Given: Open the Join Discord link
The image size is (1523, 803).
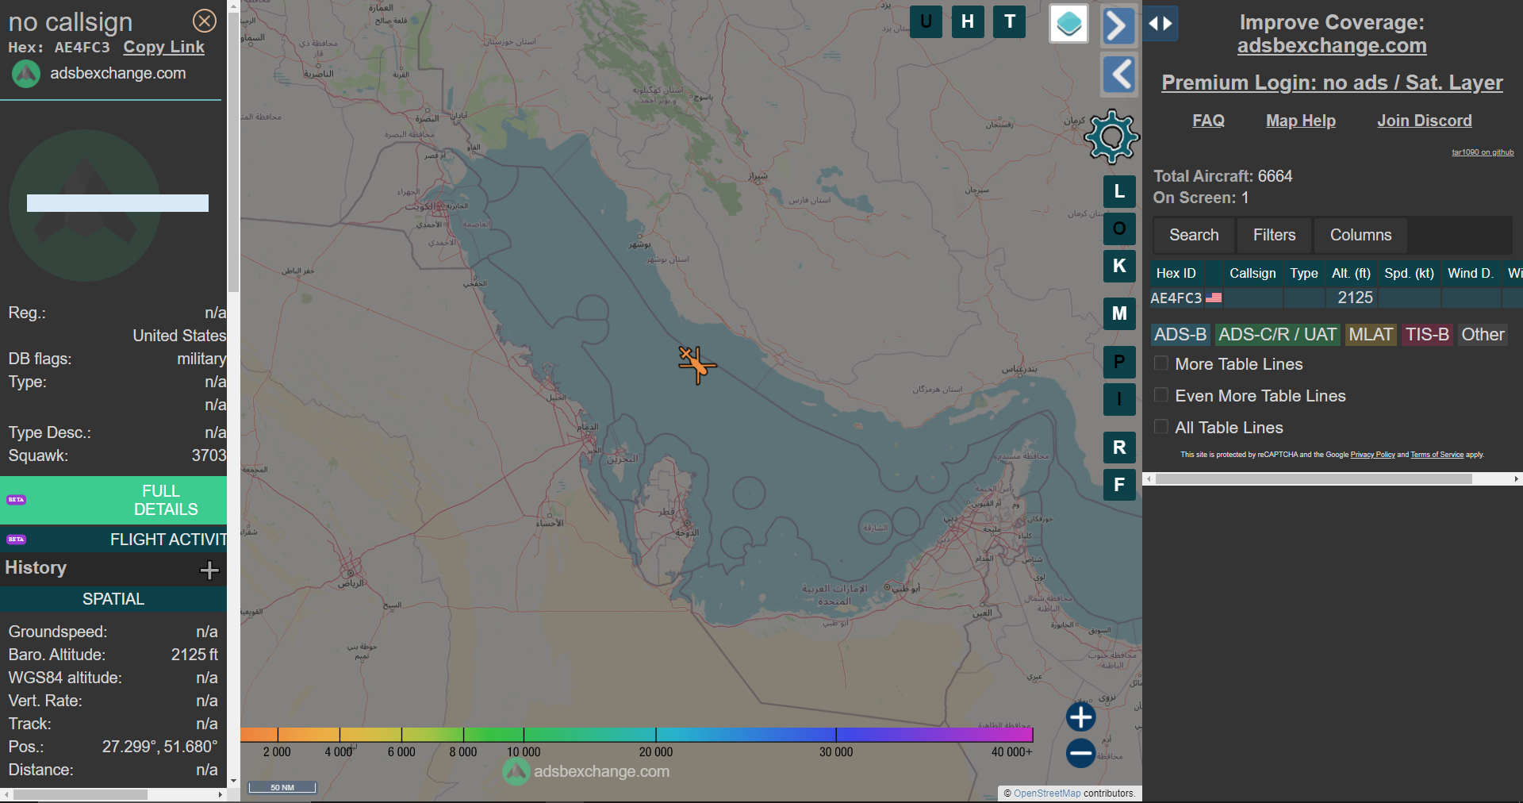Looking at the screenshot, I should click(x=1424, y=121).
